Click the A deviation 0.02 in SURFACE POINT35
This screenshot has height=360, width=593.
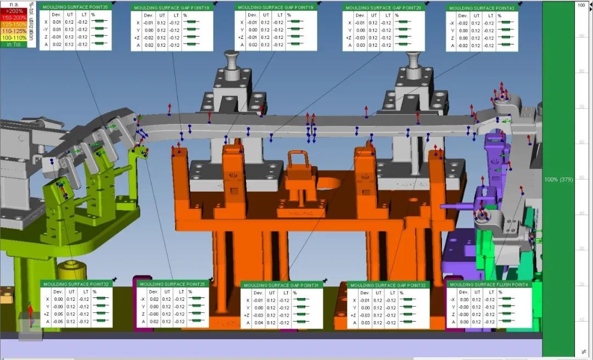57,44
